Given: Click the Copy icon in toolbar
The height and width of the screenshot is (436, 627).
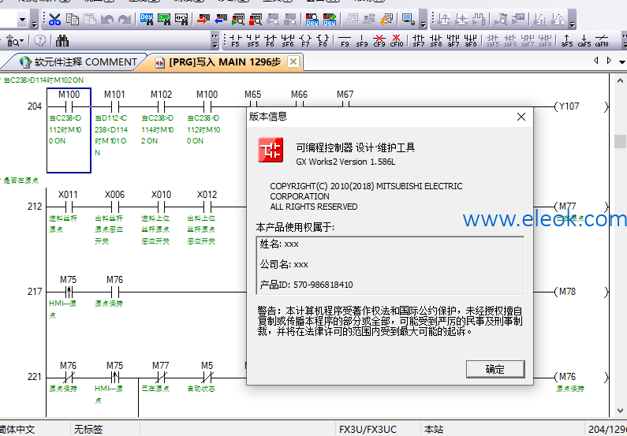Looking at the screenshot, I should (73, 19).
